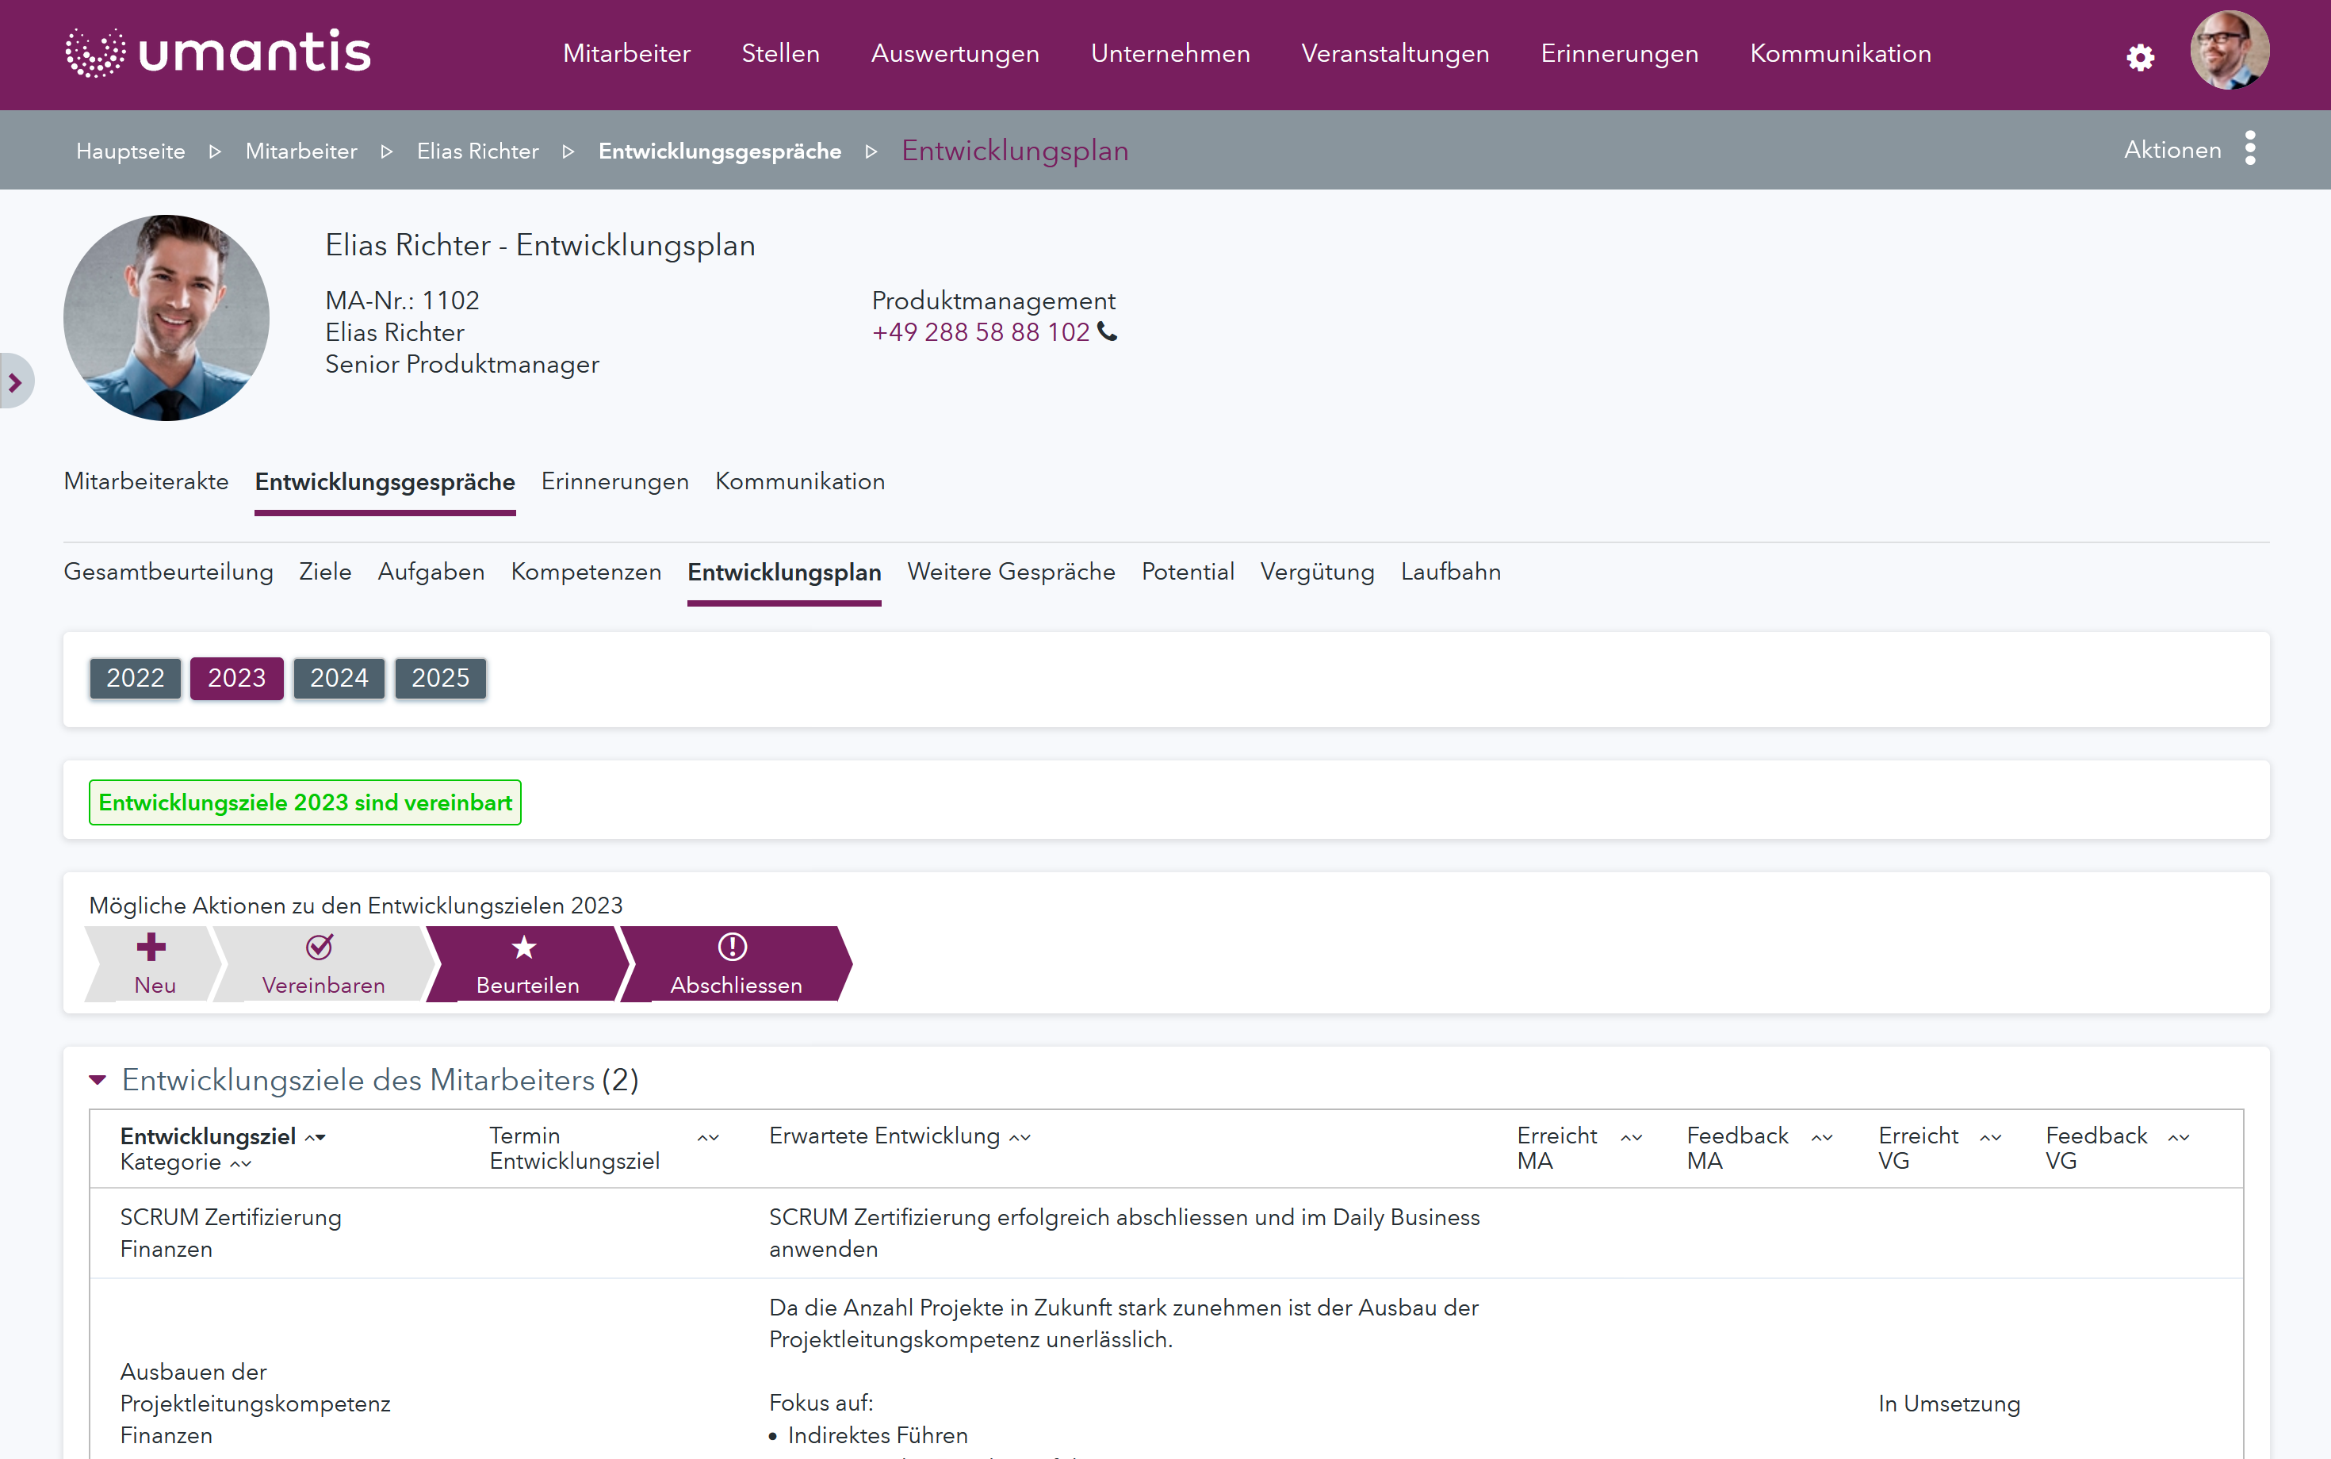The height and width of the screenshot is (1459, 2331).
Task: Click the phone icon next to number
Action: (x=1108, y=332)
